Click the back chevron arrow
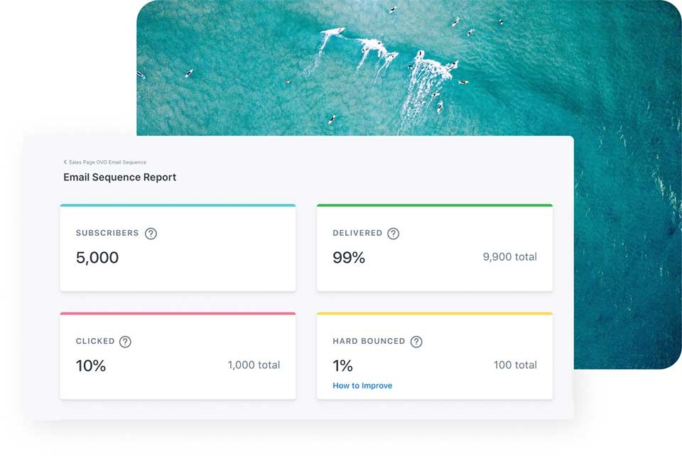 coord(65,162)
